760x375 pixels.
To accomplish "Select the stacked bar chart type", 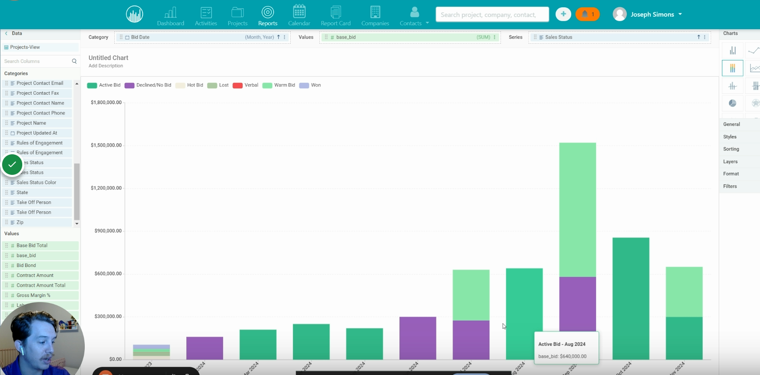I will click(x=733, y=68).
